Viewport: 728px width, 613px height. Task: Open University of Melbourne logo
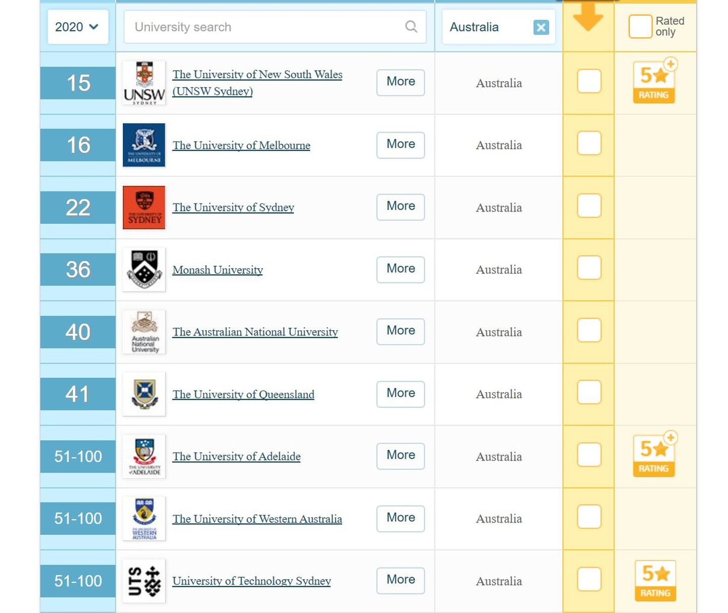point(144,145)
